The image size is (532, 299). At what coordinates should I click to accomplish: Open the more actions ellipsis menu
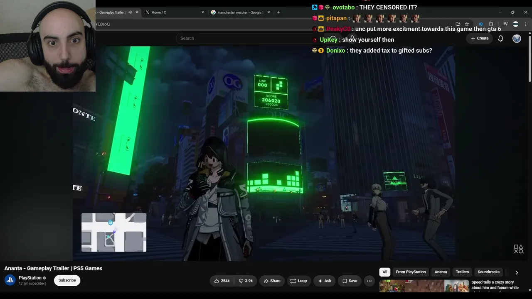click(369, 281)
